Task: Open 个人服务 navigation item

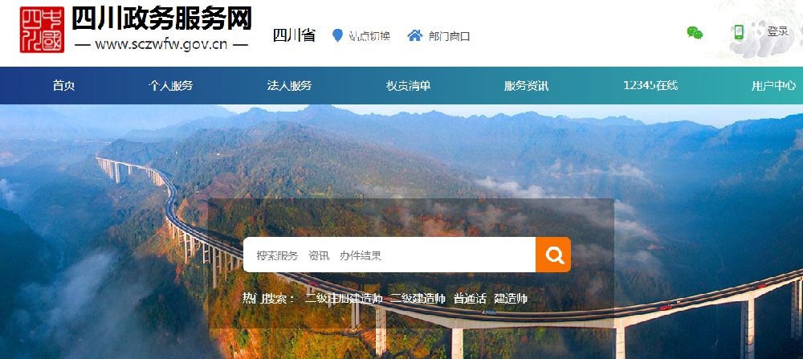Action: click(170, 86)
